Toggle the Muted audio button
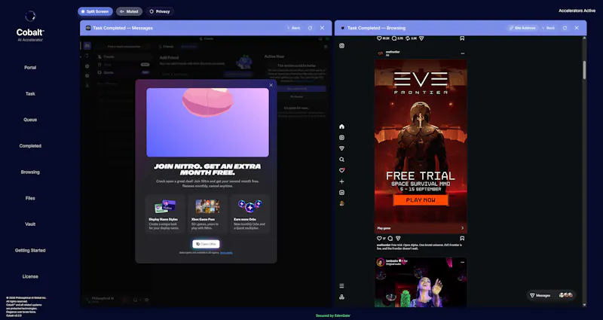 coord(129,11)
